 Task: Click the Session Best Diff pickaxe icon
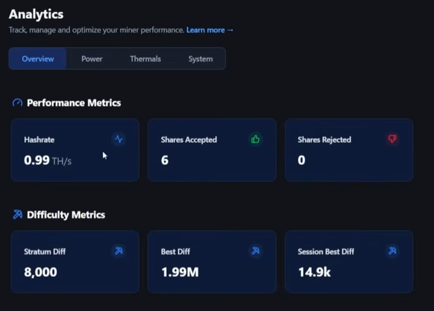point(392,251)
